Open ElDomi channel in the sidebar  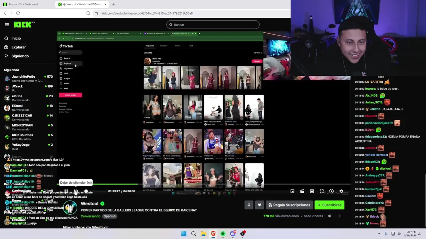[x=28, y=108]
